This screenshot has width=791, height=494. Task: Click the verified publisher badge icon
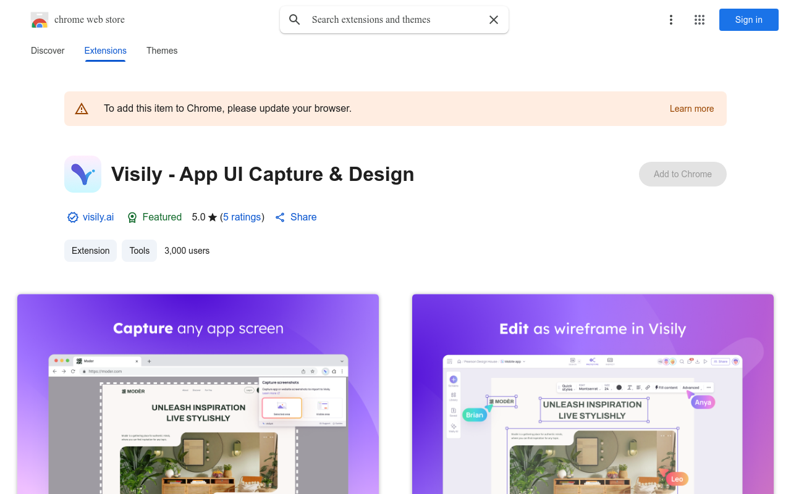[x=73, y=217]
